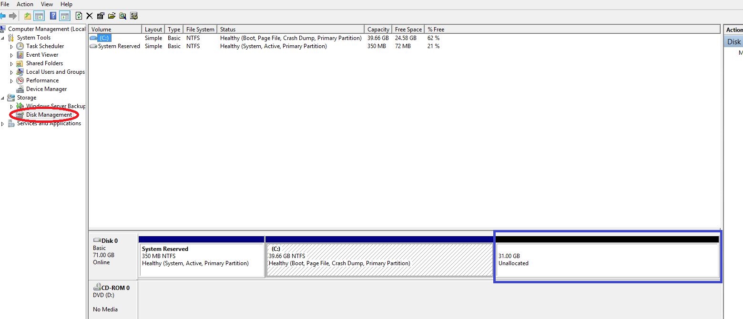This screenshot has width=743, height=319.
Task: Click the System Tools wrench icon
Action: [x=11, y=38]
